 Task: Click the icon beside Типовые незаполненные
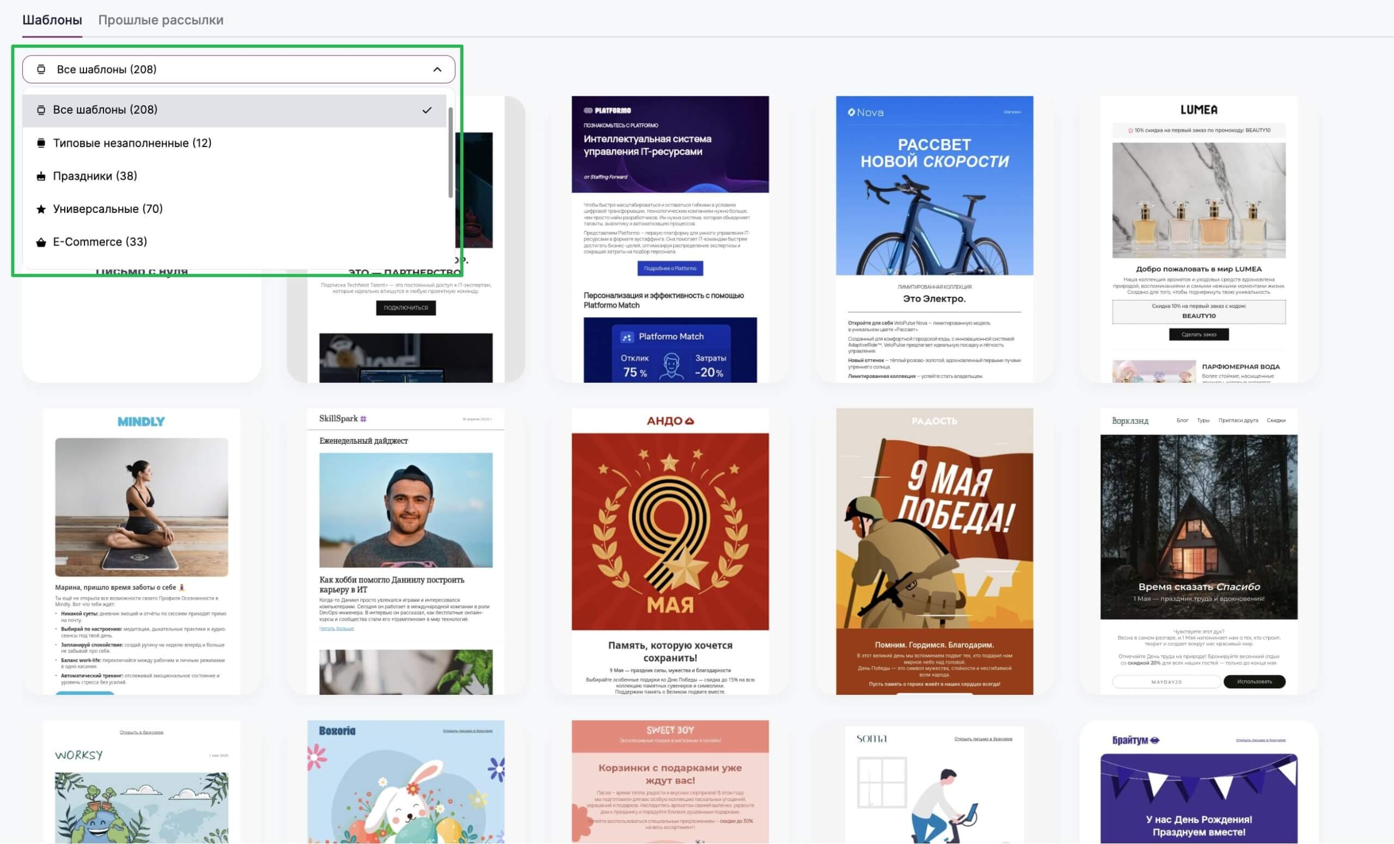(x=41, y=143)
